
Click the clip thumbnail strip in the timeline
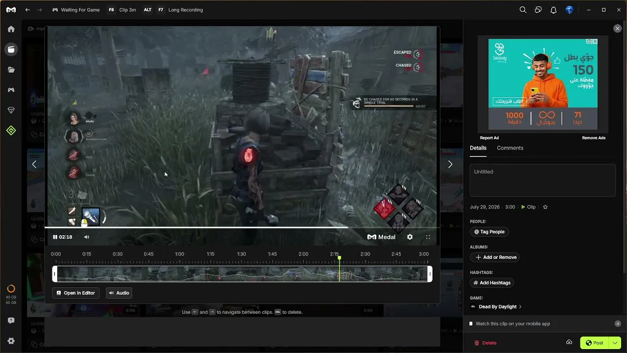(242, 274)
